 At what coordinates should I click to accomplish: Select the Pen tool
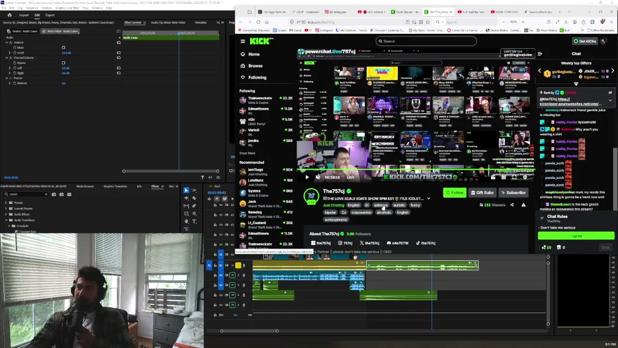pyautogui.click(x=194, y=206)
